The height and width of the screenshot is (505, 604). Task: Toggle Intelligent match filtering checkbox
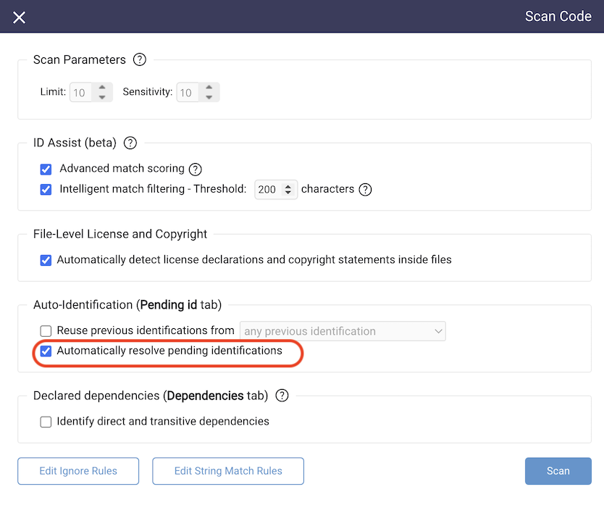pos(46,190)
